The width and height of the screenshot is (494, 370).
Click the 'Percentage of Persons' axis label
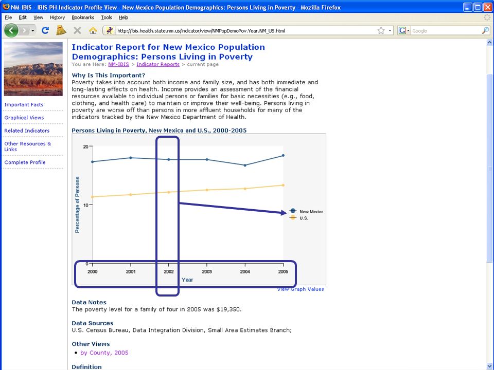(x=77, y=205)
